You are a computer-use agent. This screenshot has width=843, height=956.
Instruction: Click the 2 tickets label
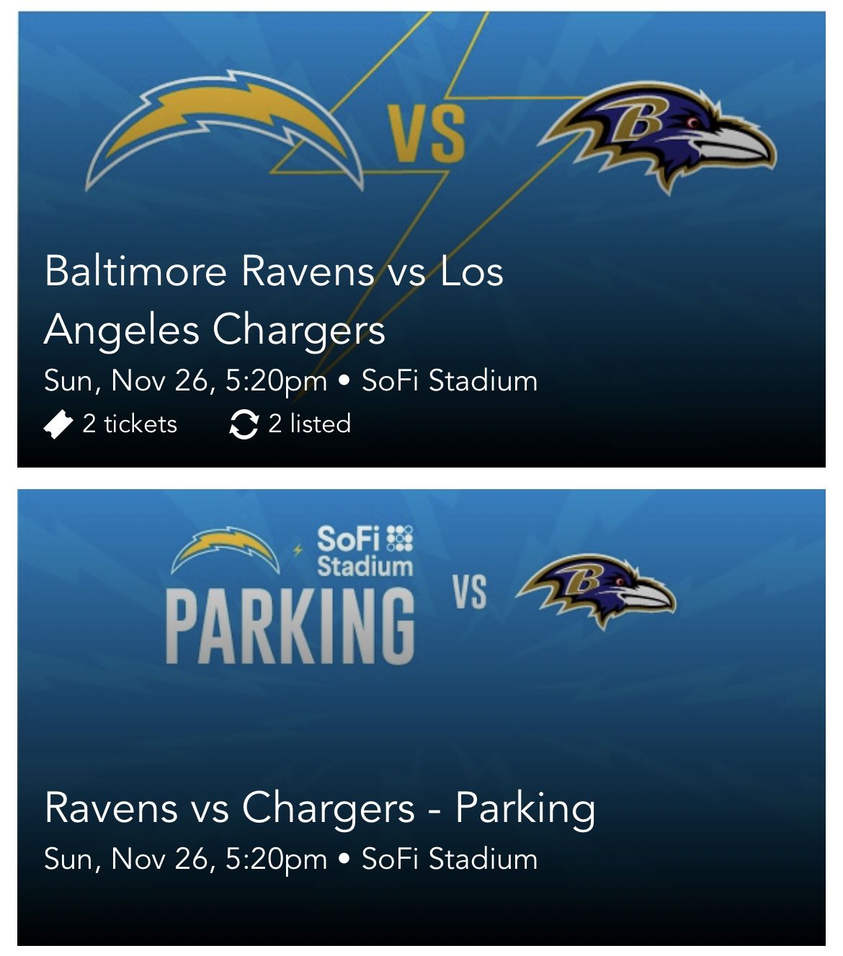click(x=130, y=424)
